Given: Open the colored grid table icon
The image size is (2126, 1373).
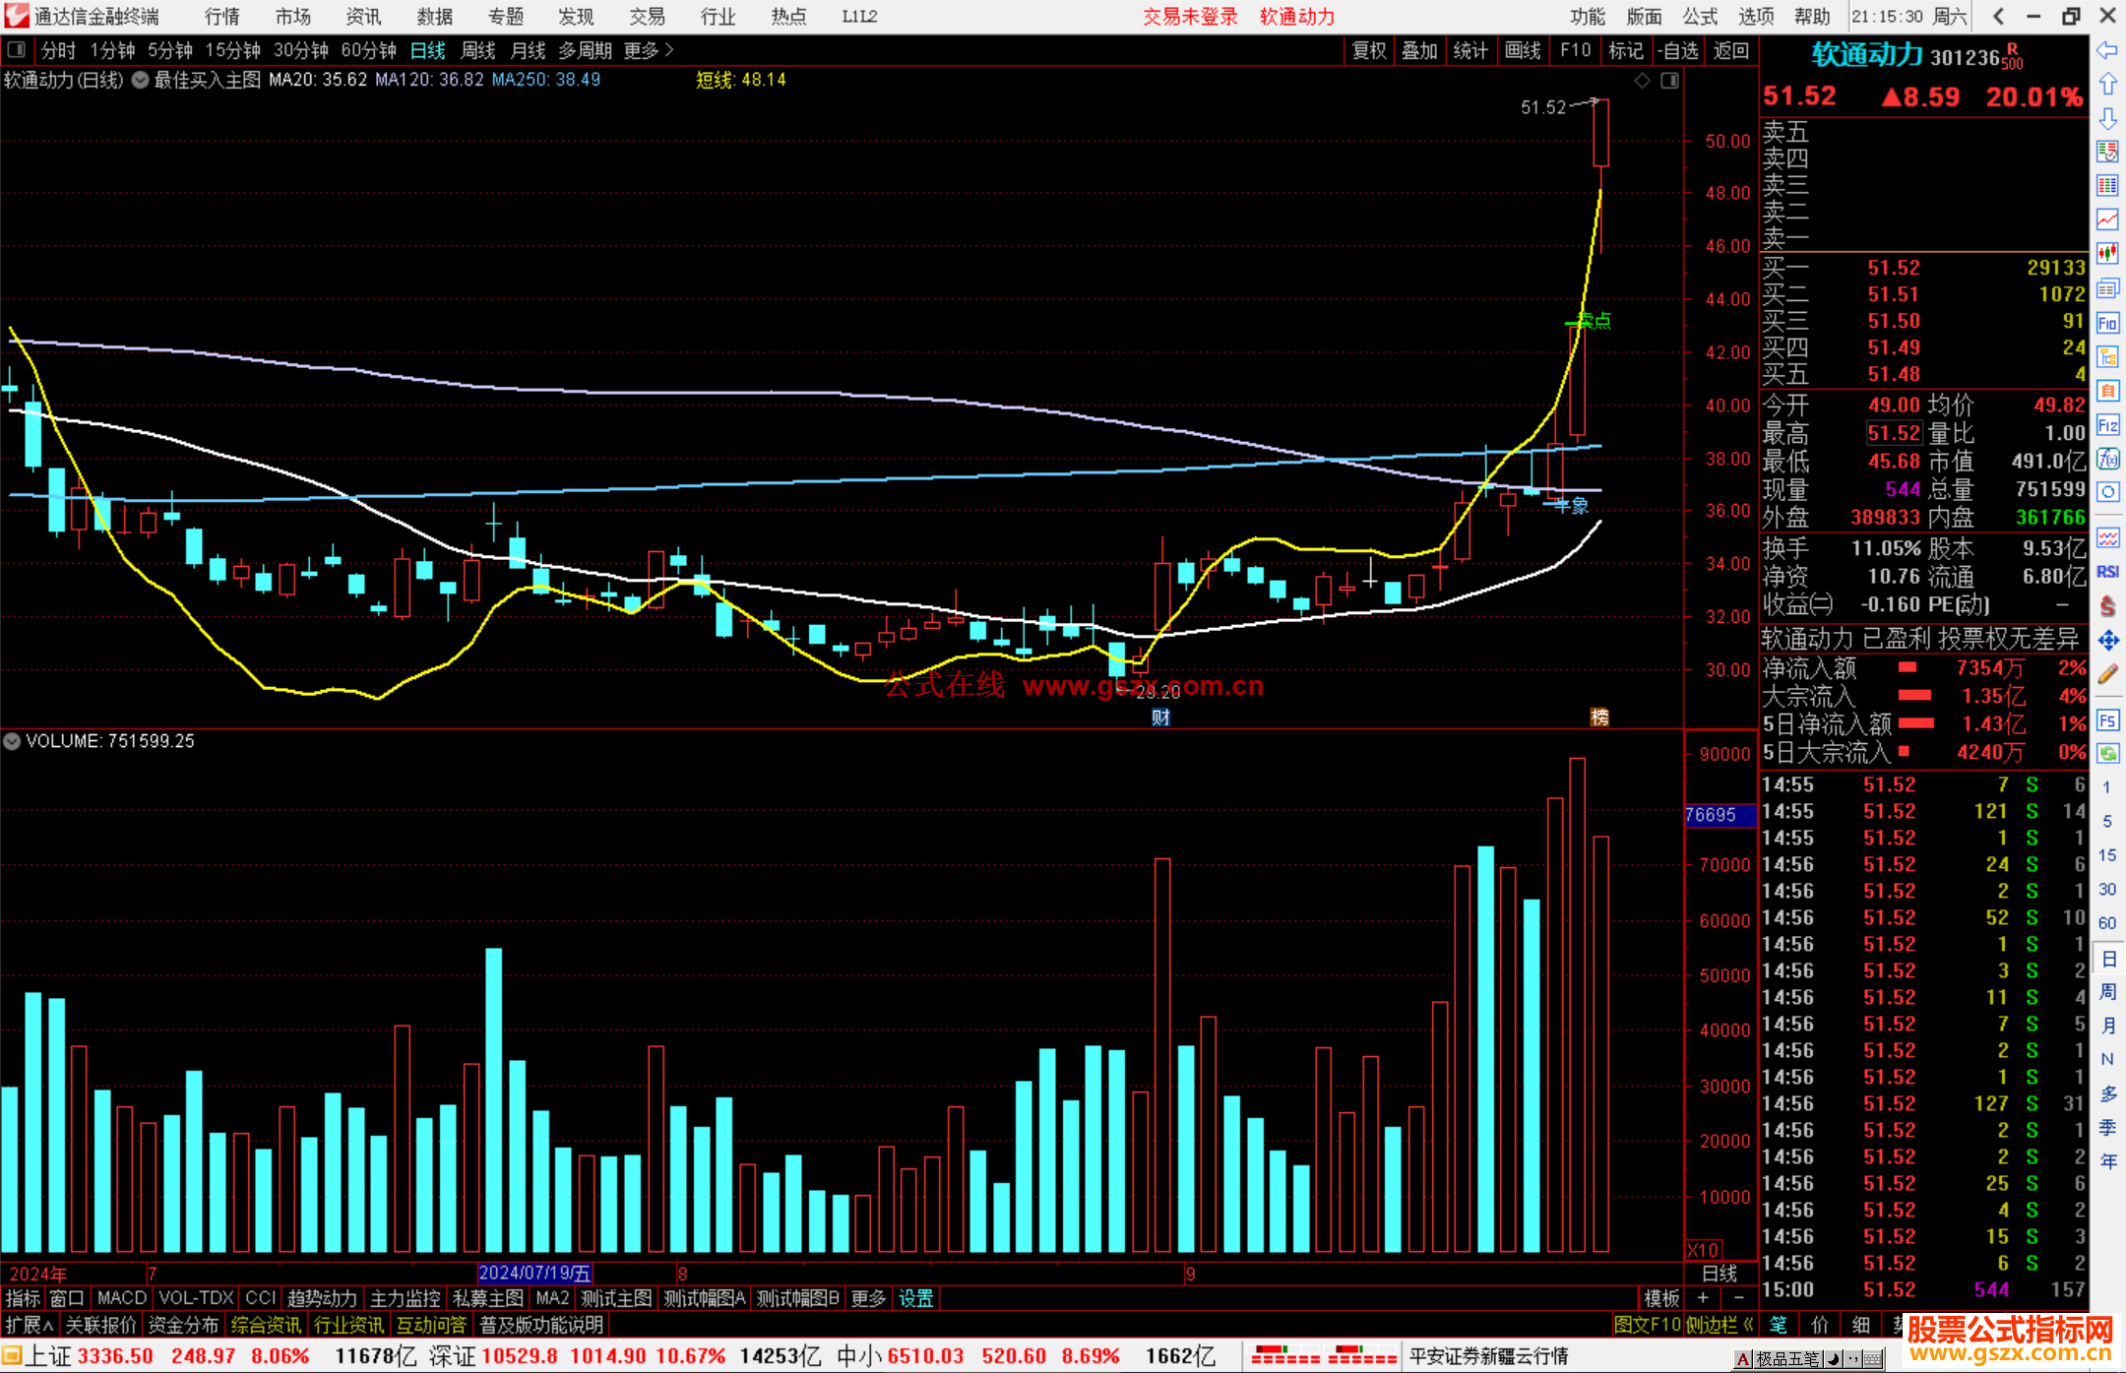Looking at the screenshot, I should pyautogui.click(x=2107, y=186).
